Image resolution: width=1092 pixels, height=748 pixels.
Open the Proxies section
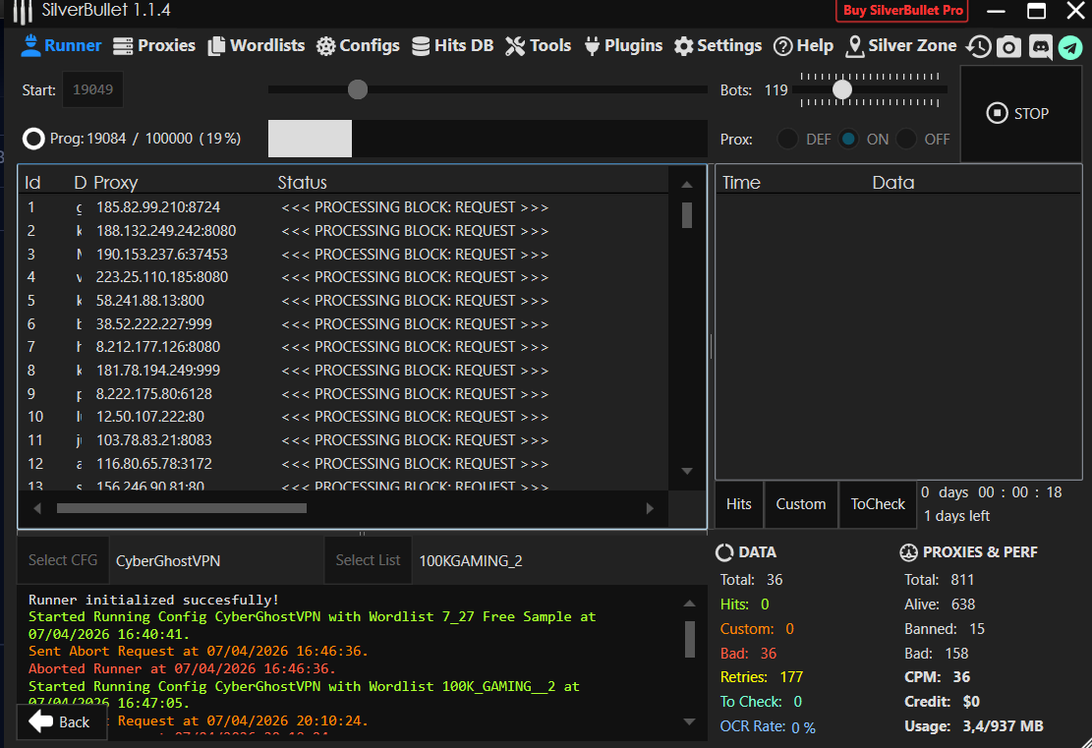[x=154, y=45]
